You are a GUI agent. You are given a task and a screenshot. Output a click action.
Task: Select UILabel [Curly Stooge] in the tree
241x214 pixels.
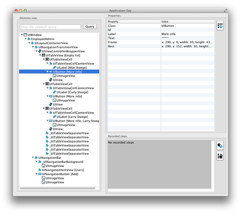pos(72,92)
